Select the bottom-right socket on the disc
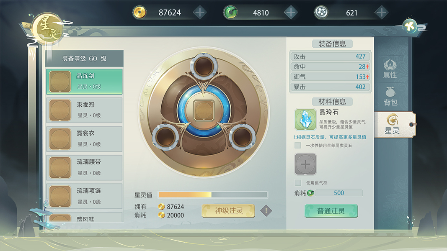Screen dimensions: 447x251 (242, 137)
